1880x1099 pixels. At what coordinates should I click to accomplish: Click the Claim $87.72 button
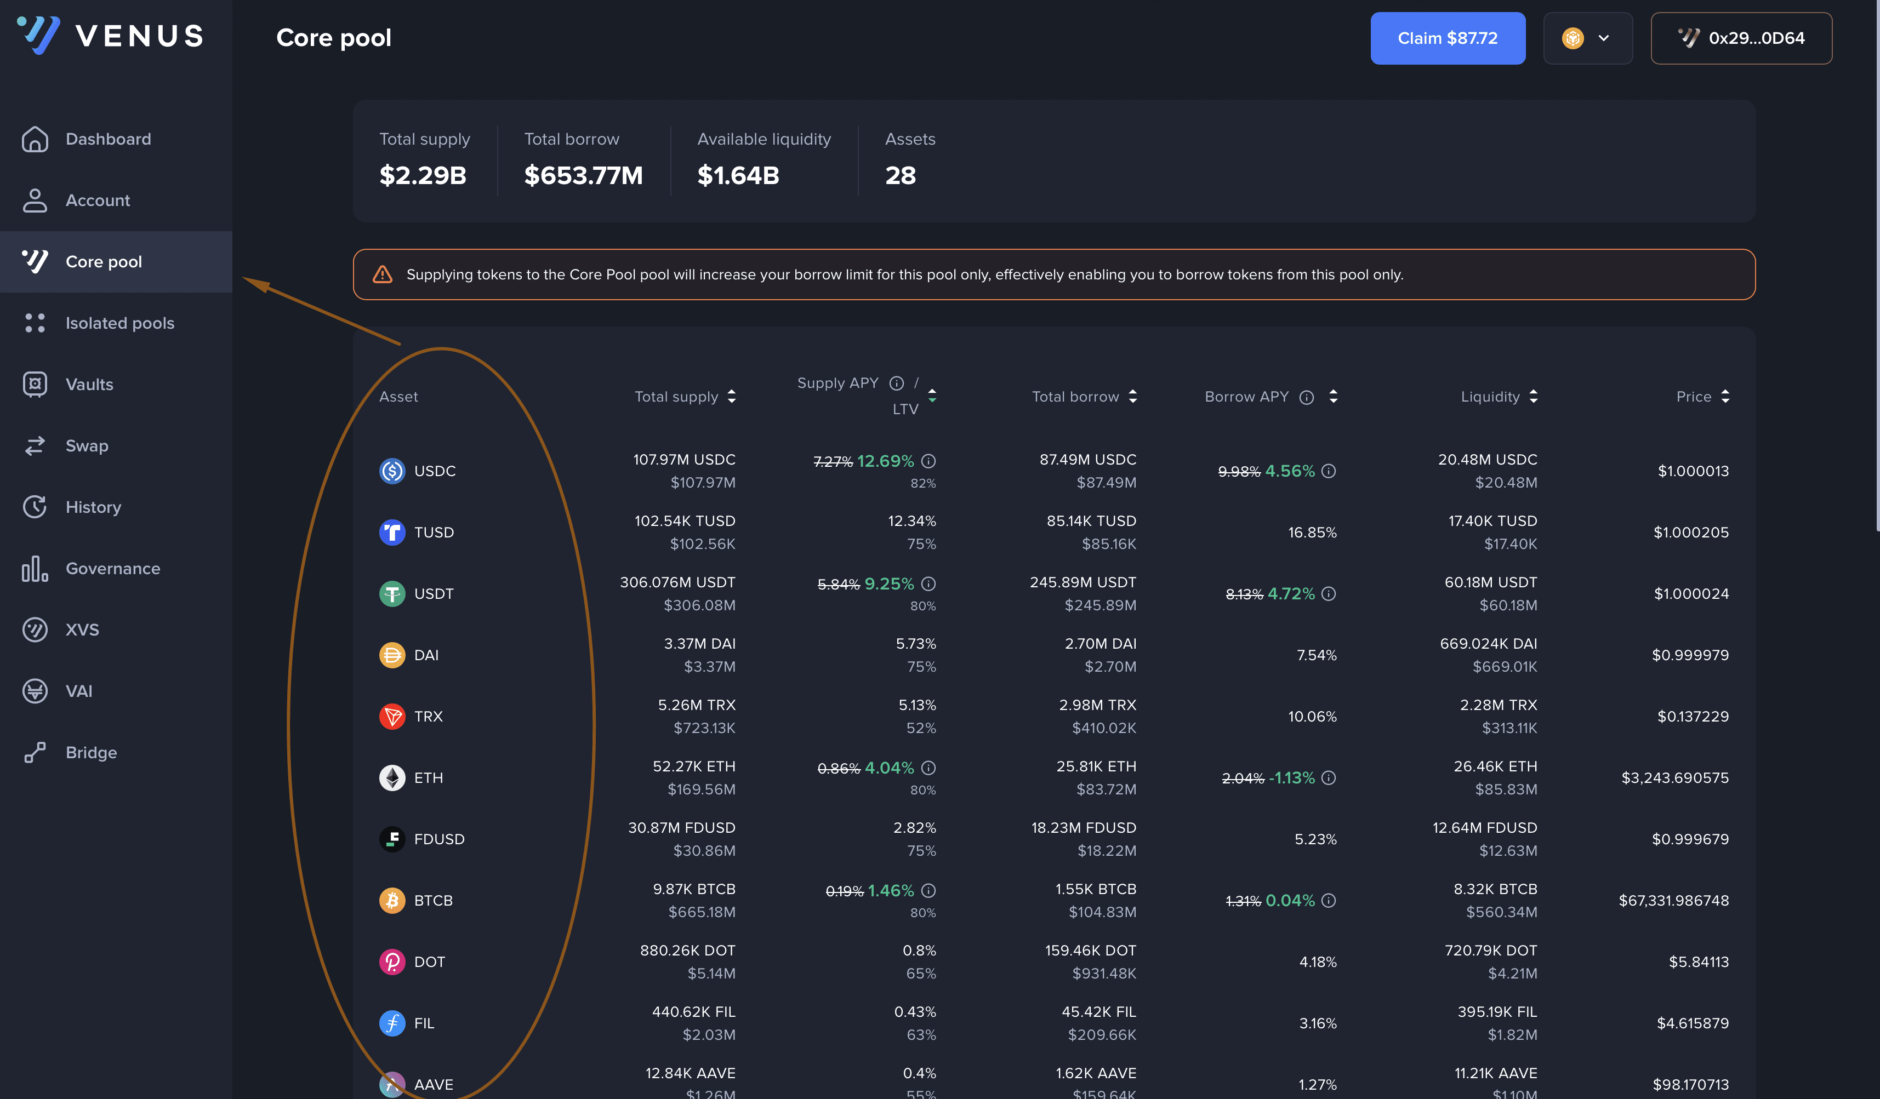click(x=1446, y=38)
